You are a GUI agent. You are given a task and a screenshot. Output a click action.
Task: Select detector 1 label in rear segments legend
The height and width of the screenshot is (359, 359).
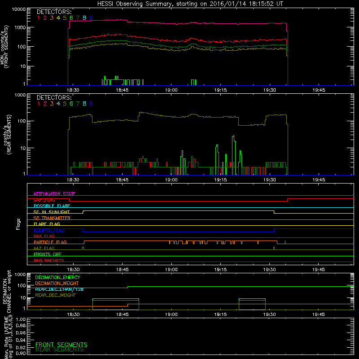tap(39, 104)
